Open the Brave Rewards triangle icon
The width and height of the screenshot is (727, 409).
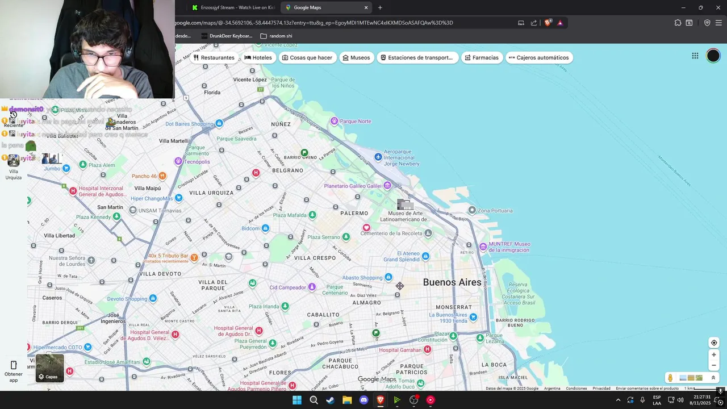point(560,23)
